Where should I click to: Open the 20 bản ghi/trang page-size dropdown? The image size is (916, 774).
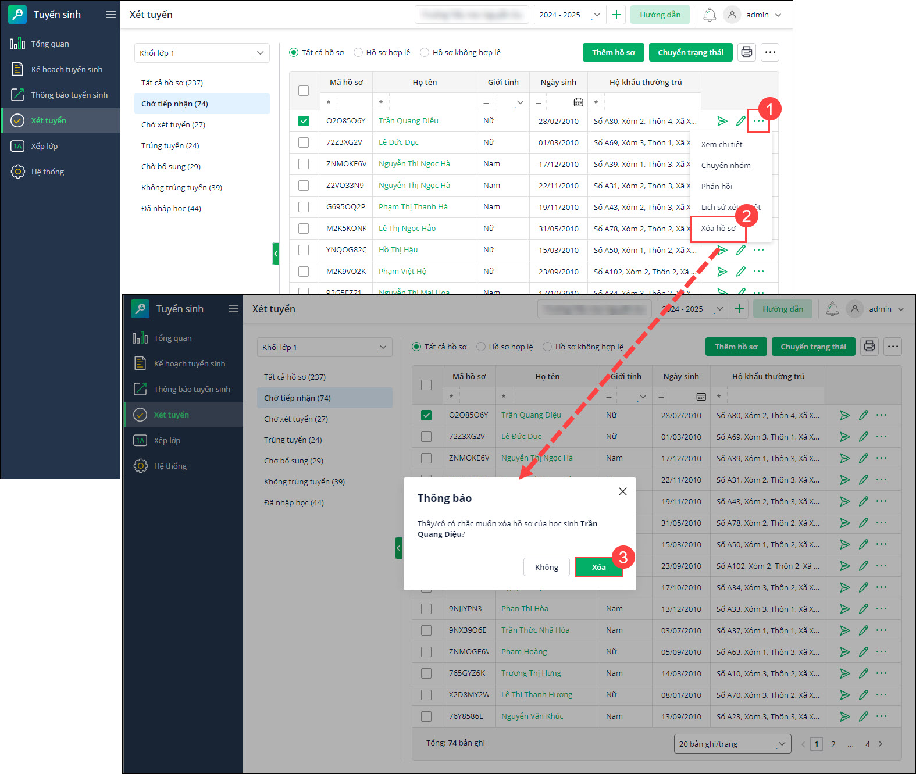click(732, 744)
